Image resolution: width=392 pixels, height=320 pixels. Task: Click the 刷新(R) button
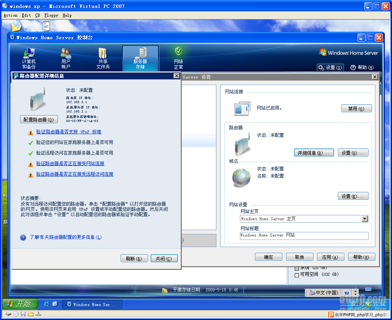(134, 258)
